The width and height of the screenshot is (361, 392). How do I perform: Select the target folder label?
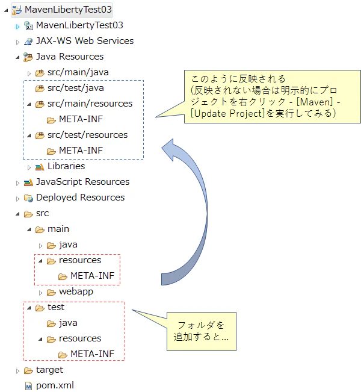(50, 370)
